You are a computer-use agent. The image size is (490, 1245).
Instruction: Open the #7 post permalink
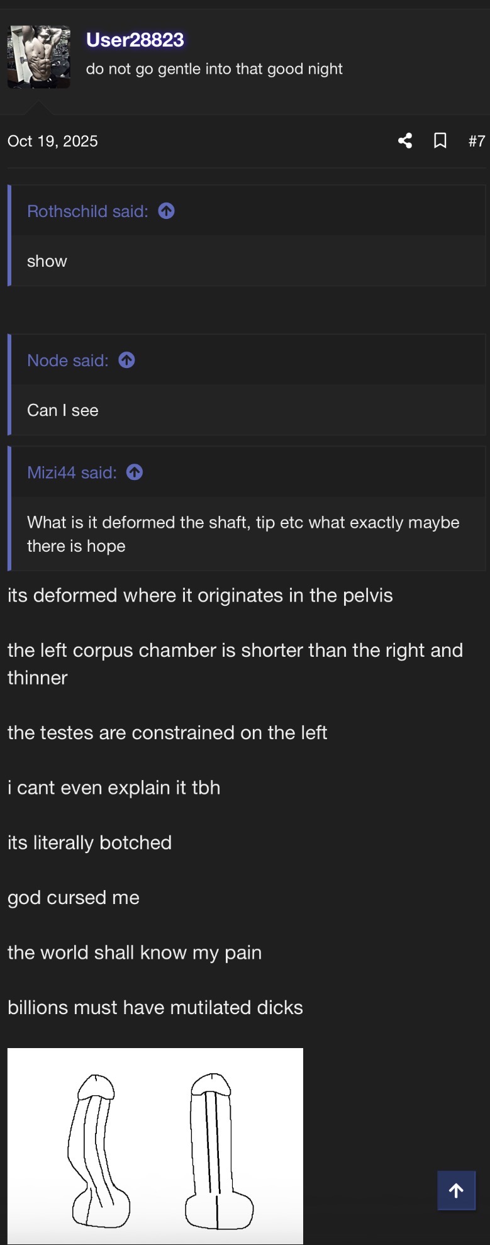click(476, 141)
